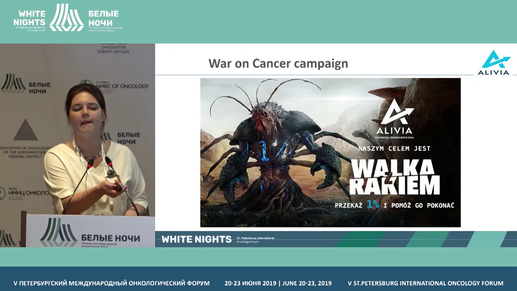Viewport: 517px width, 291px height.
Task: Click the White Nights forum logo emblem
Action: coord(67,17)
